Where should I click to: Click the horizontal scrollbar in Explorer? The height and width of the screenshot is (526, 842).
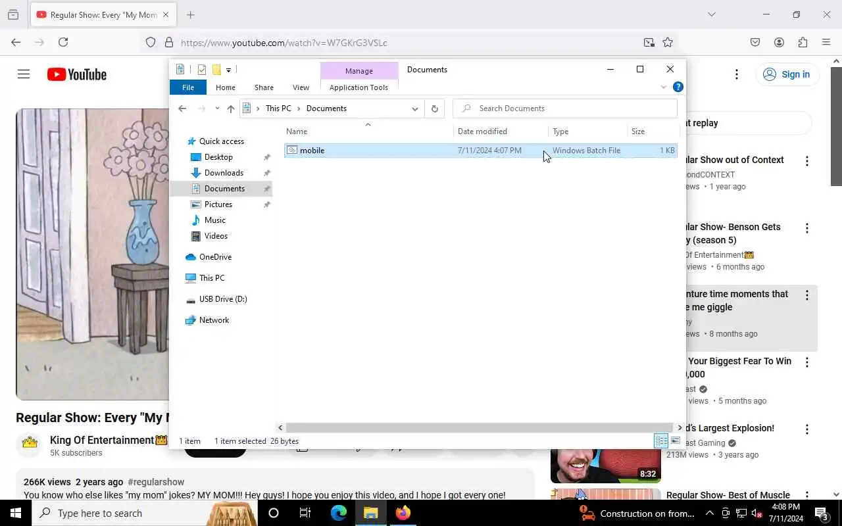(480, 428)
